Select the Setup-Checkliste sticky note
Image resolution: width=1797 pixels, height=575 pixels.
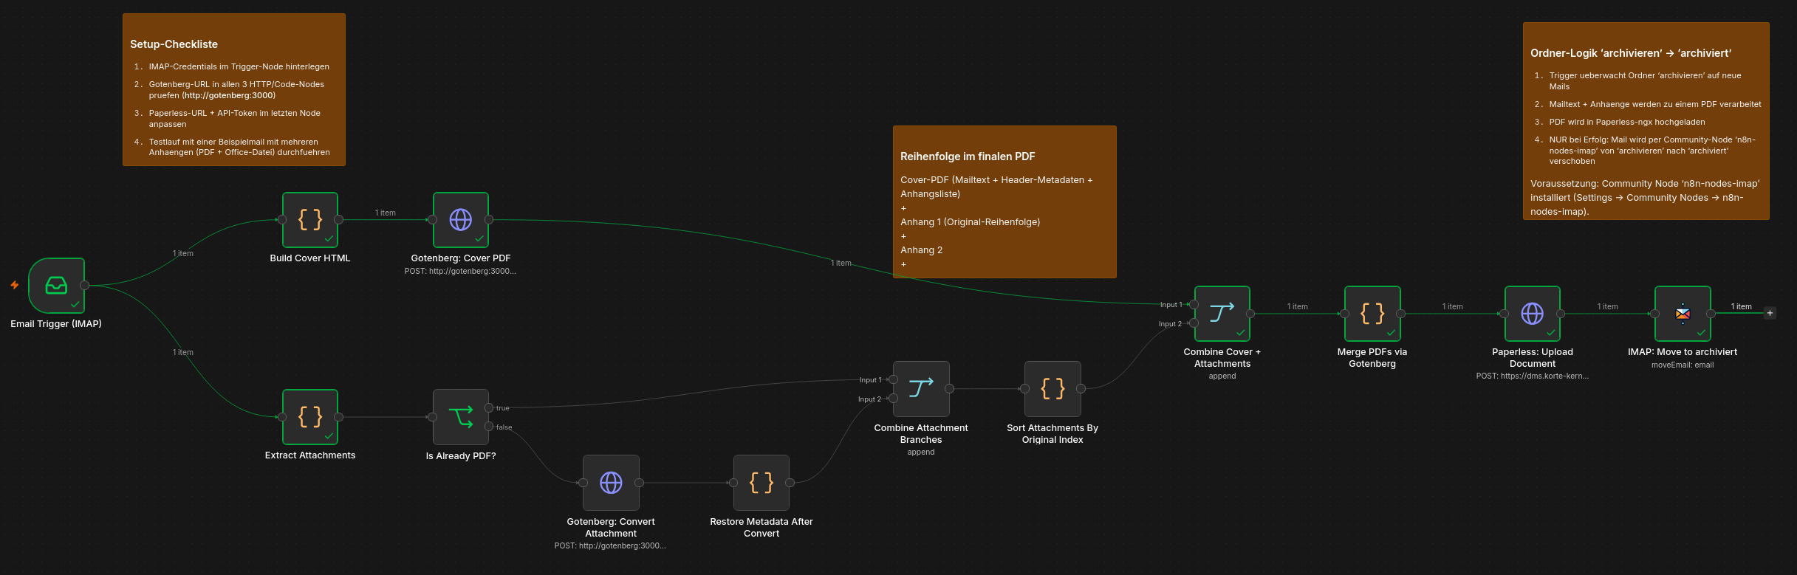234,89
